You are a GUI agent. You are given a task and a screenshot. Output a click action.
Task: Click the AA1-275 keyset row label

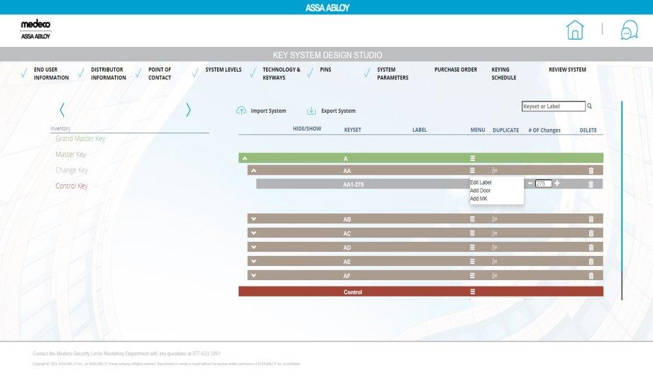point(353,184)
